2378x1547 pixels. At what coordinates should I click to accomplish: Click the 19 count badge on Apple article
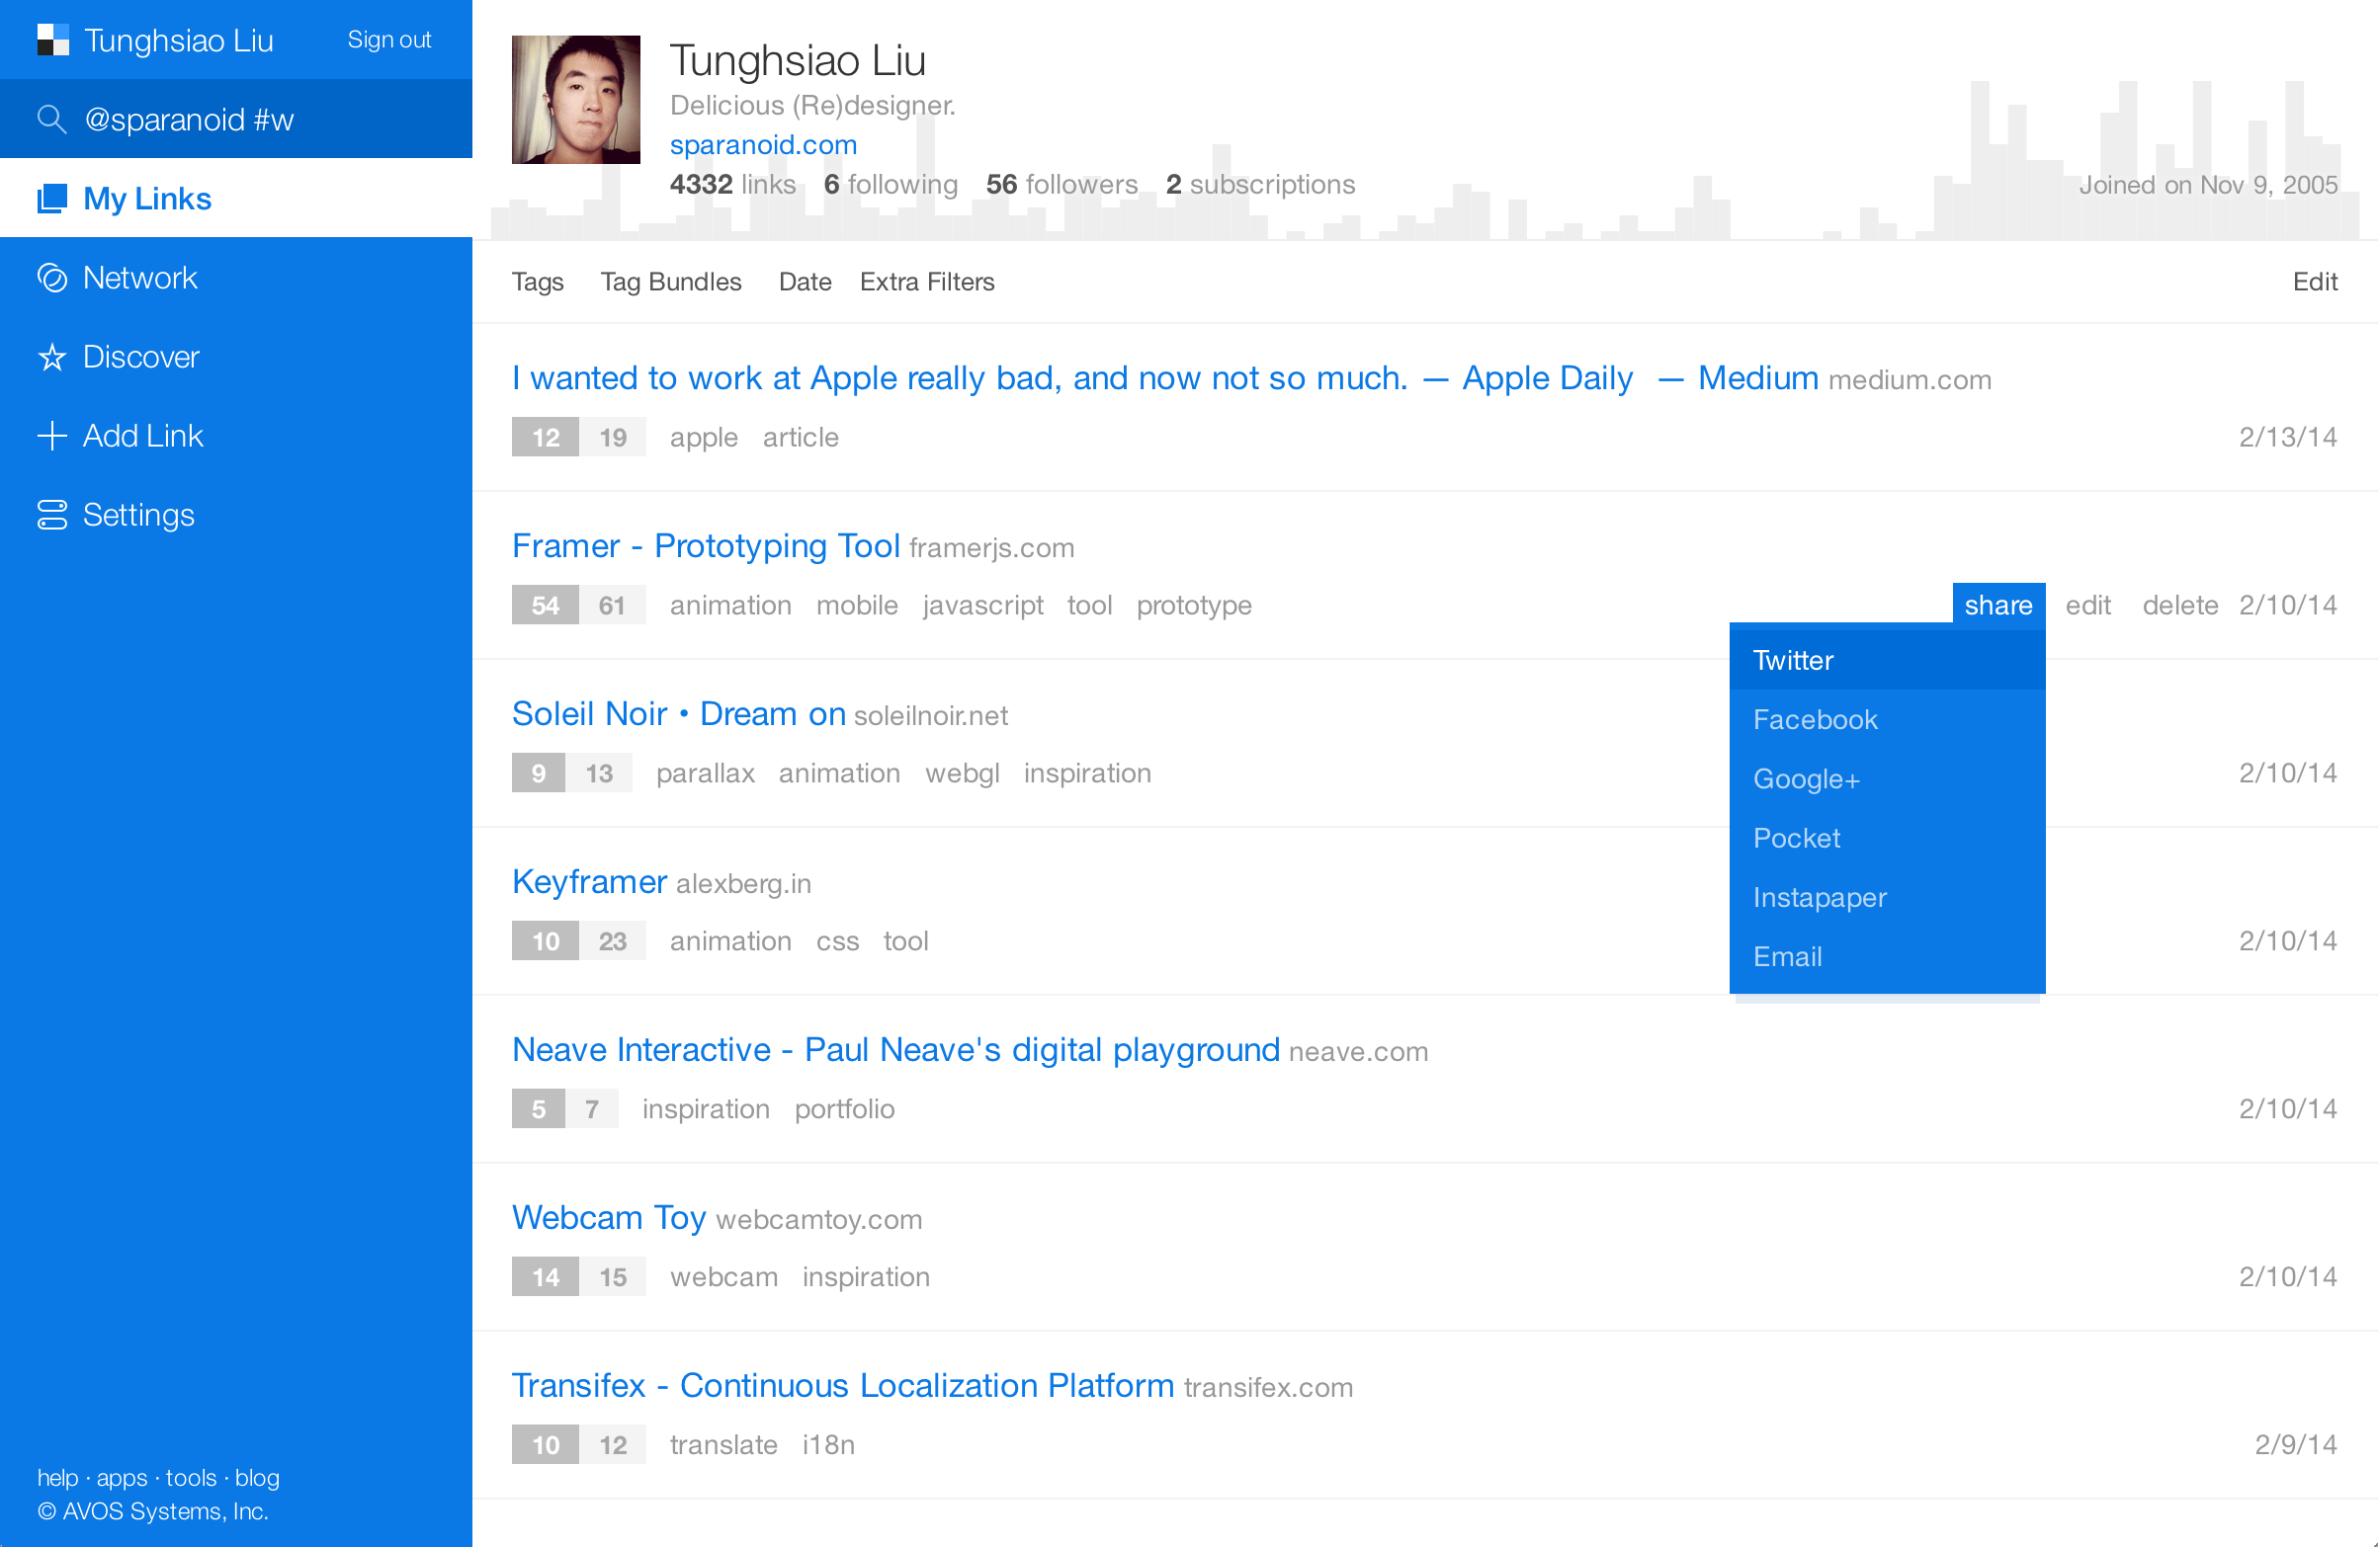click(613, 438)
